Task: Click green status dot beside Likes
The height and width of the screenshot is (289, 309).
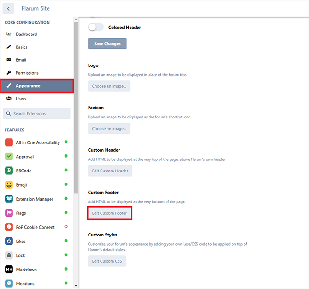Action: tap(66, 241)
